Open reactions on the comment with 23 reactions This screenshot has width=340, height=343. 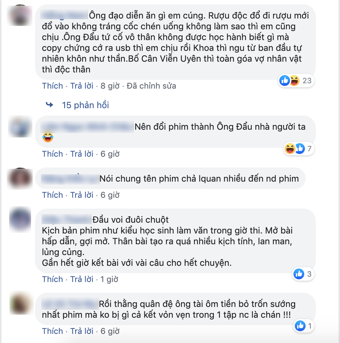tap(296, 81)
